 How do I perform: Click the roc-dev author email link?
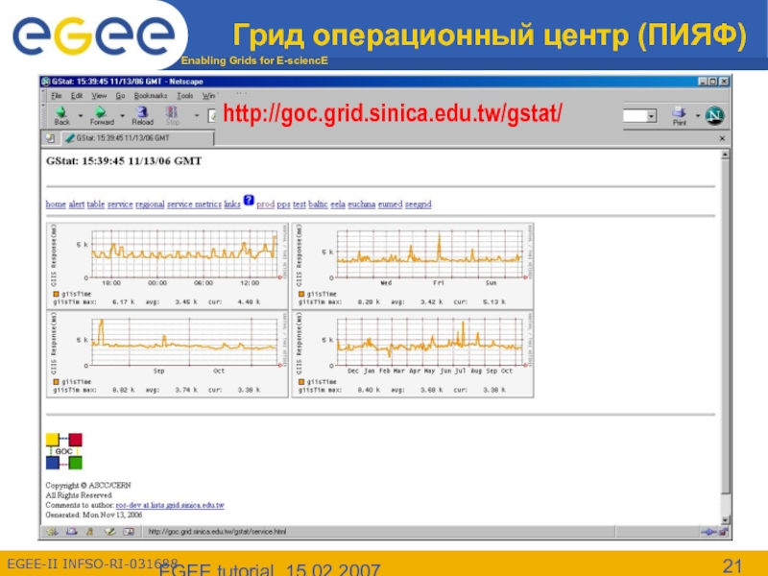(x=170, y=505)
